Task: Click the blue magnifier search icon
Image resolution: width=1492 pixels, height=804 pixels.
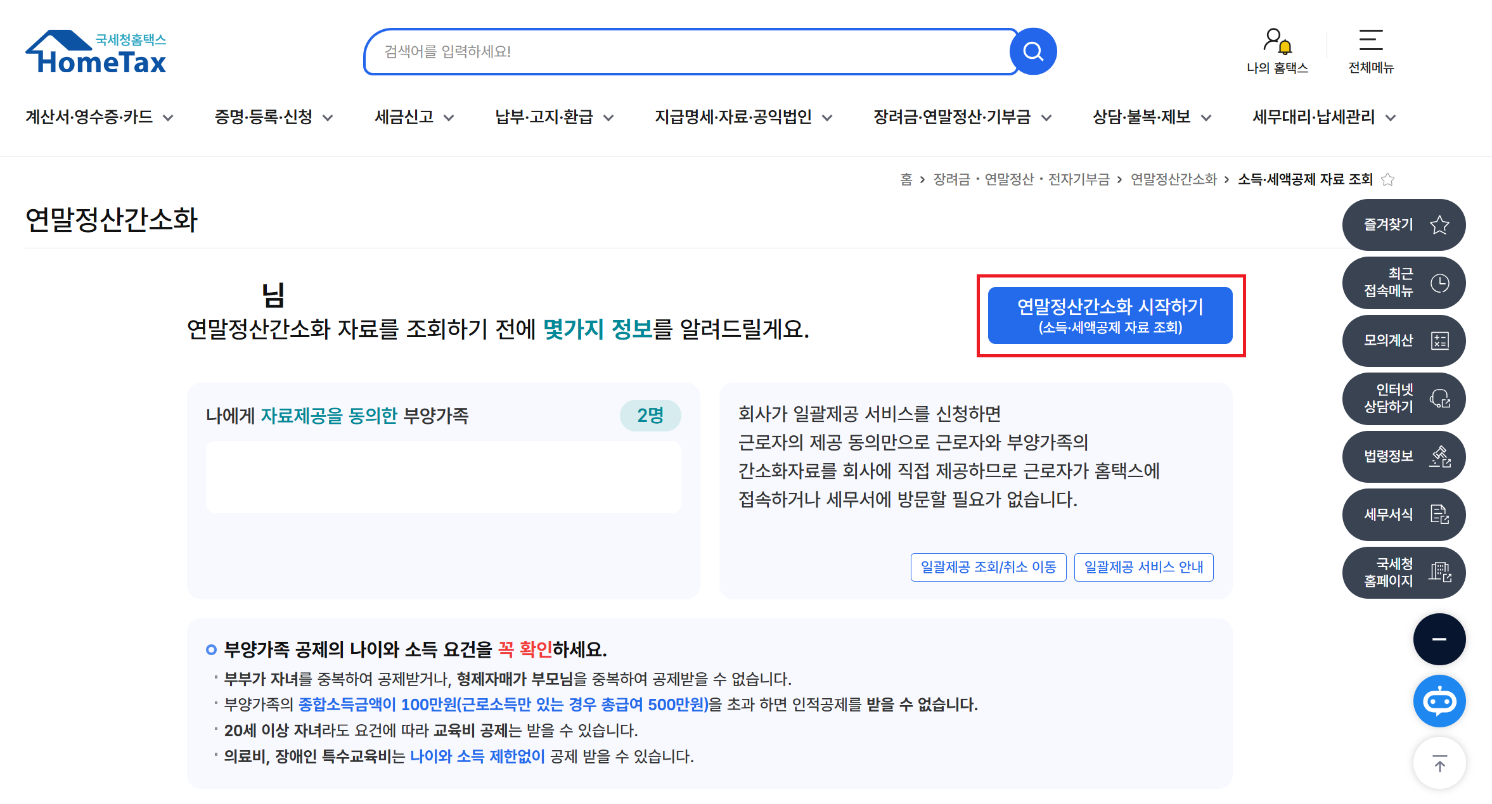Action: click(1033, 51)
